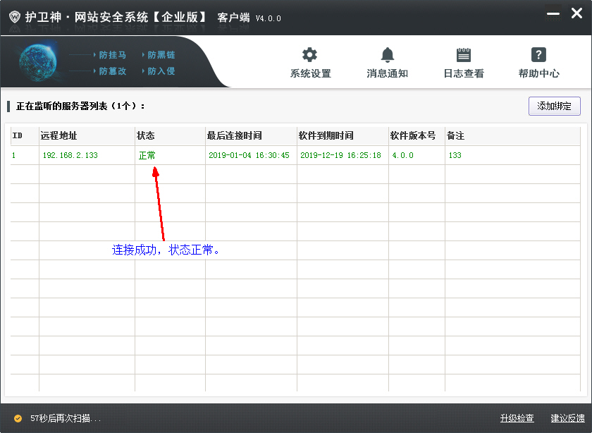Click the 状态 column header
Image resolution: width=592 pixels, height=433 pixels.
click(x=146, y=135)
